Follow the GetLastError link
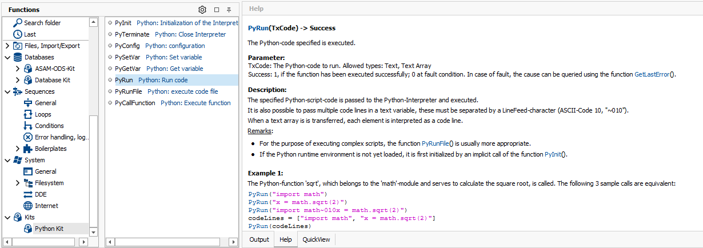The height and width of the screenshot is (248, 703). tap(655, 74)
